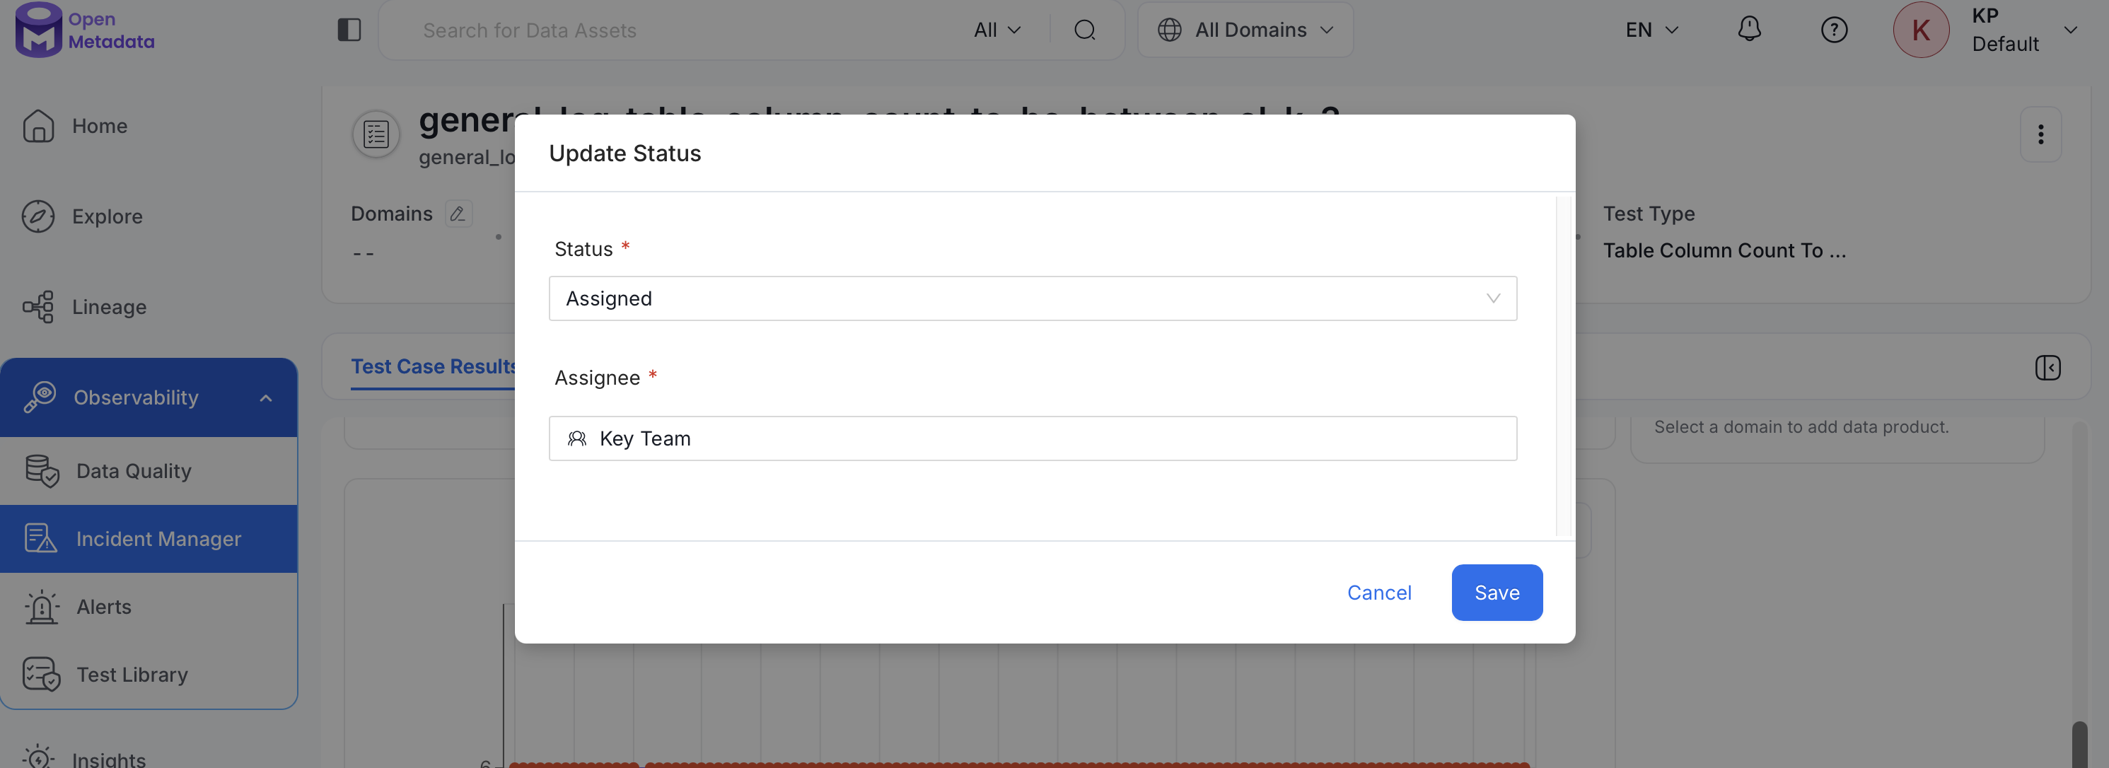Open the All Domains dropdown

1245,30
